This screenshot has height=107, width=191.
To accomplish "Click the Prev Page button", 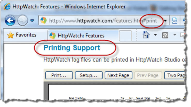I will pyautogui.click(x=148, y=75).
